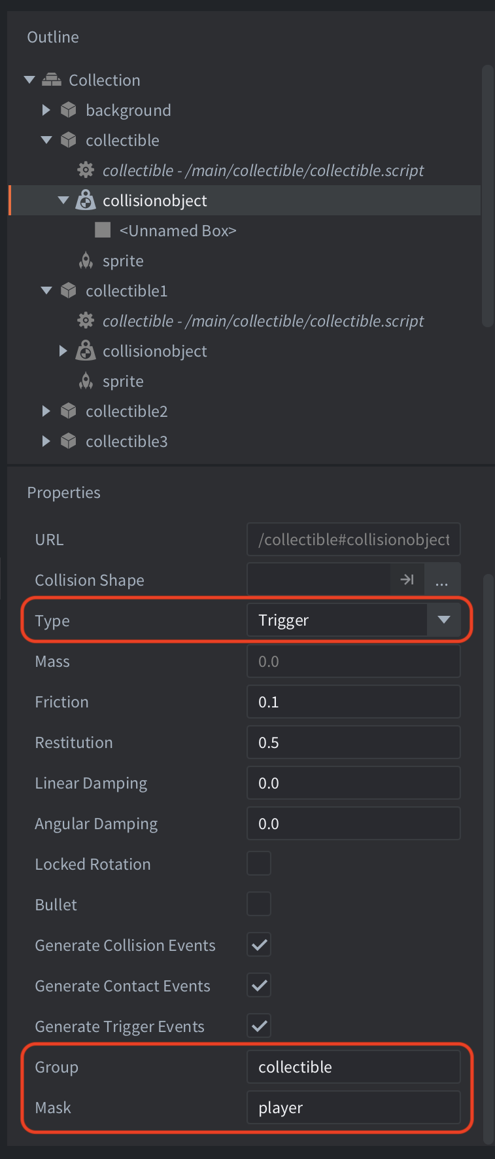Click the gear icon of the first collectible script

tap(86, 170)
